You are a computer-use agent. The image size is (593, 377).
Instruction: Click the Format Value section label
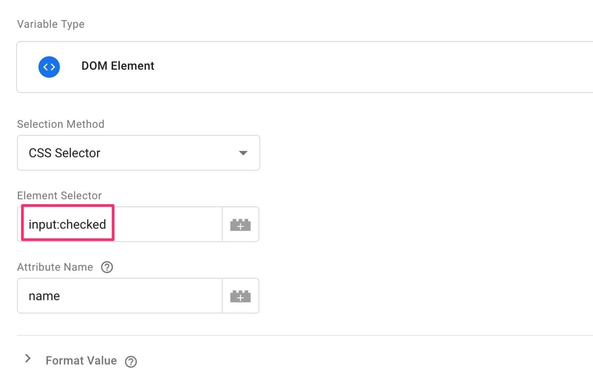click(81, 361)
